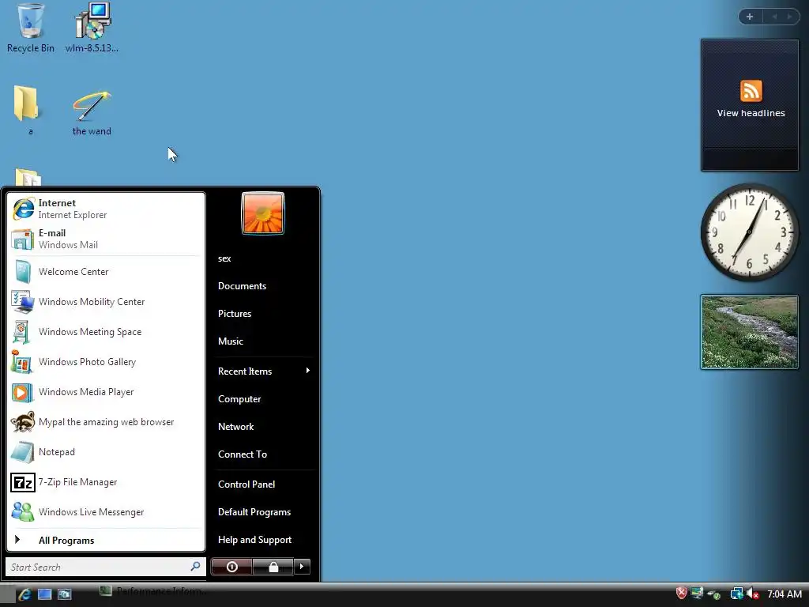Open 7-Zip File Manager

106,481
